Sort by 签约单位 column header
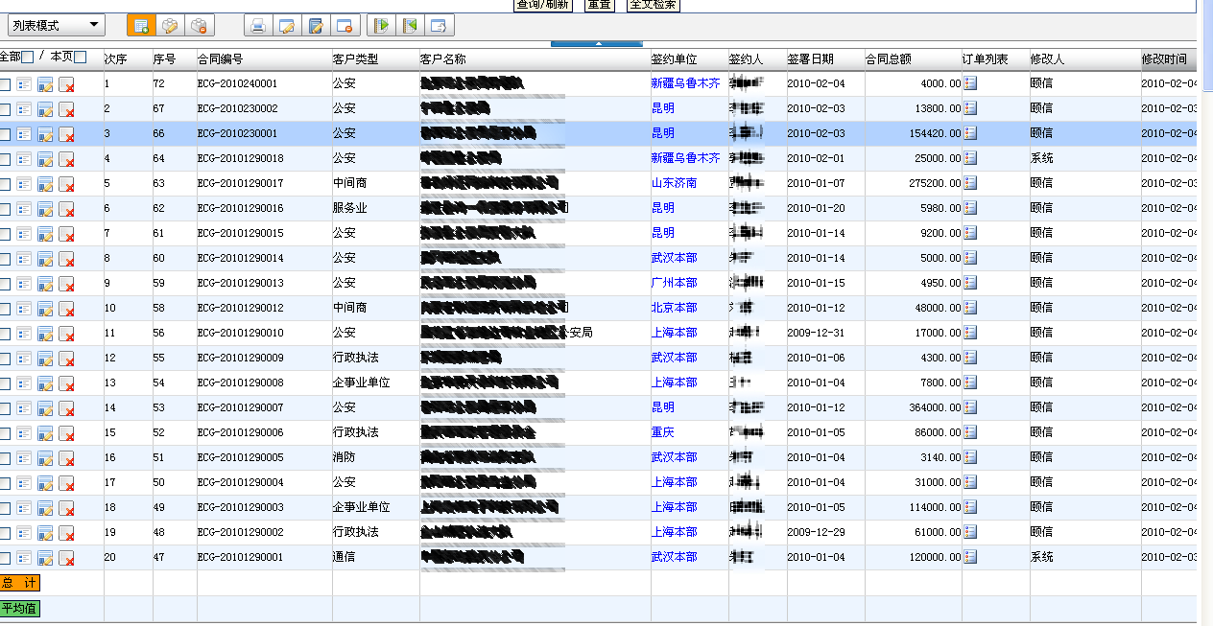The height and width of the screenshot is (626, 1213). coord(674,59)
